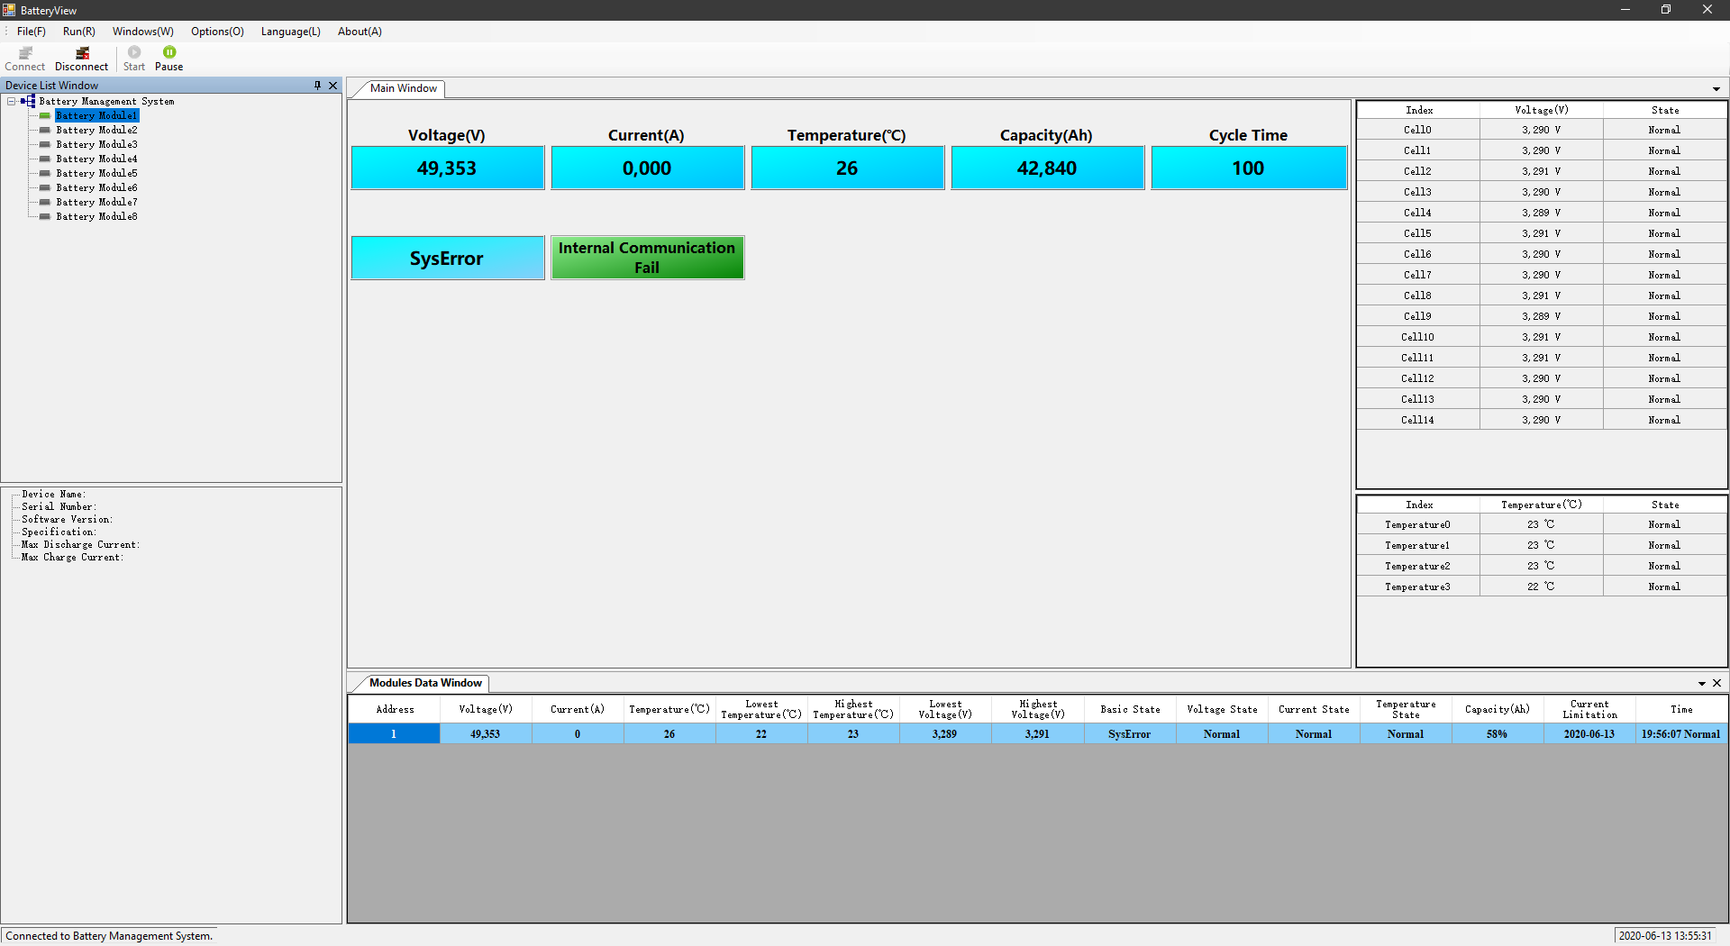
Task: Select module row with address 1
Action: (x=394, y=734)
